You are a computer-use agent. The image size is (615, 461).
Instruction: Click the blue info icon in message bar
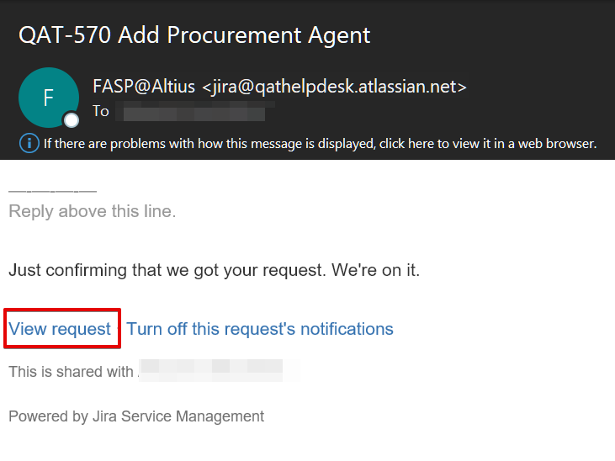[29, 143]
